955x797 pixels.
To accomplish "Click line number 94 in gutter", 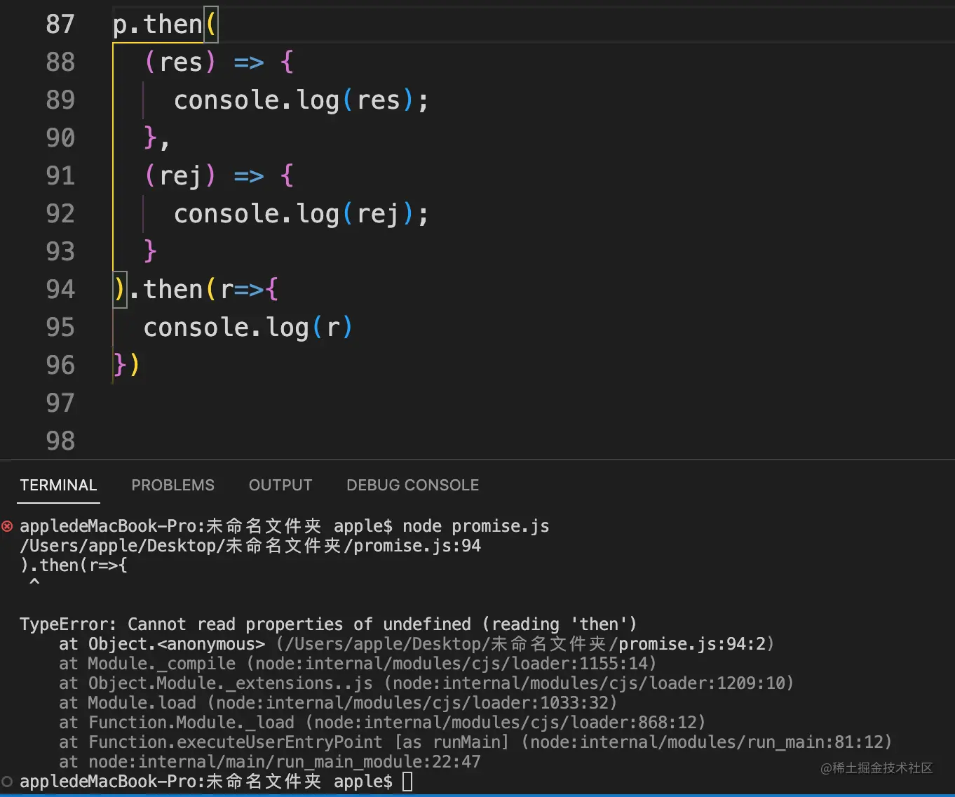I will click(60, 290).
